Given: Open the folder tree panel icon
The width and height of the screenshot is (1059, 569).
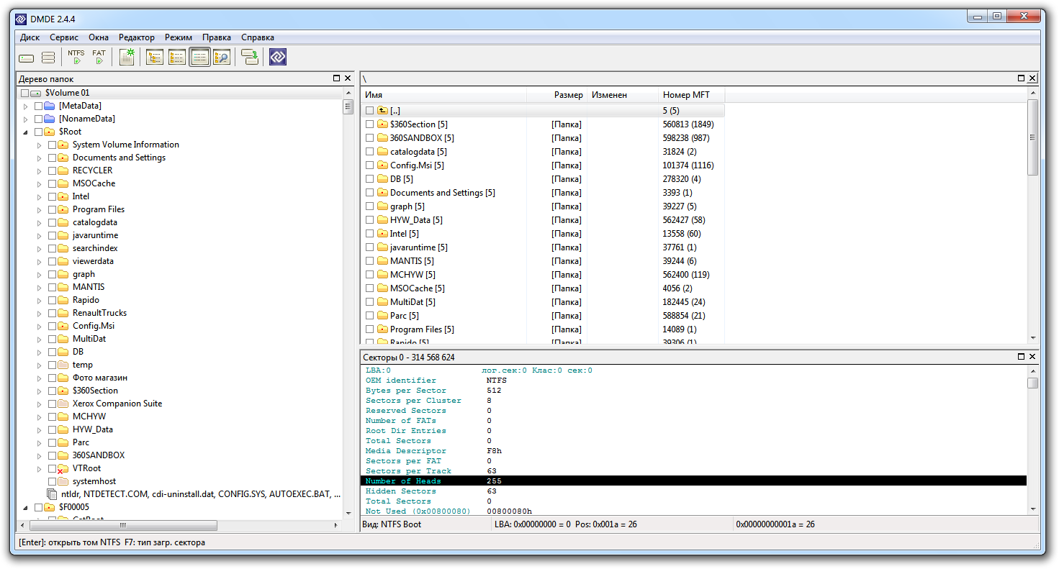Looking at the screenshot, I should (155, 58).
